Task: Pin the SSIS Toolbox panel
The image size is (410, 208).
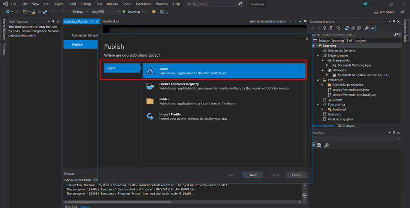Action: click(x=53, y=22)
